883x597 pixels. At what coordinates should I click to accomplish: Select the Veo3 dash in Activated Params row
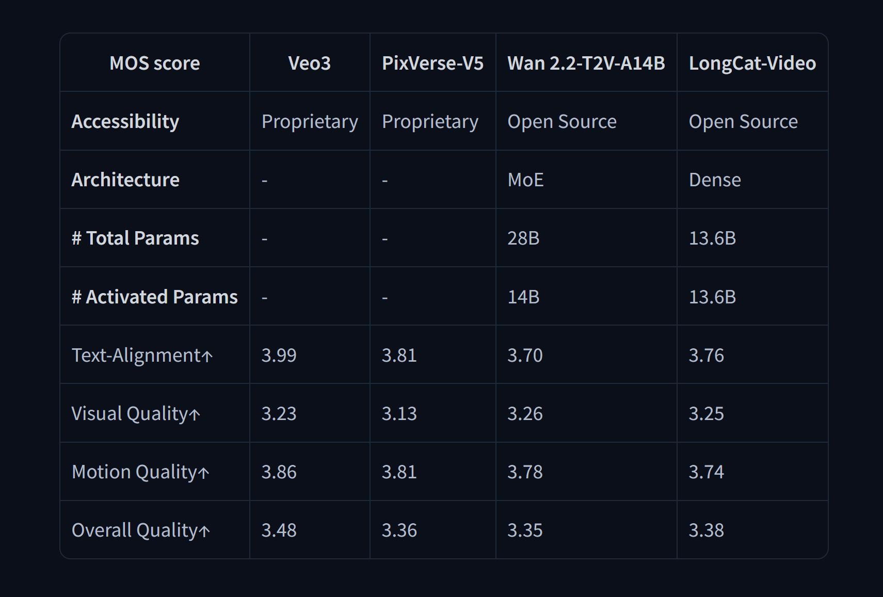pyautogui.click(x=265, y=298)
